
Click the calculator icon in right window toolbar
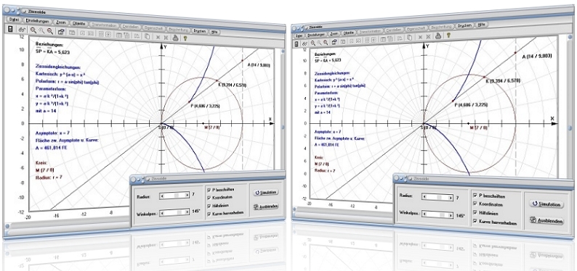pyautogui.click(x=296, y=43)
